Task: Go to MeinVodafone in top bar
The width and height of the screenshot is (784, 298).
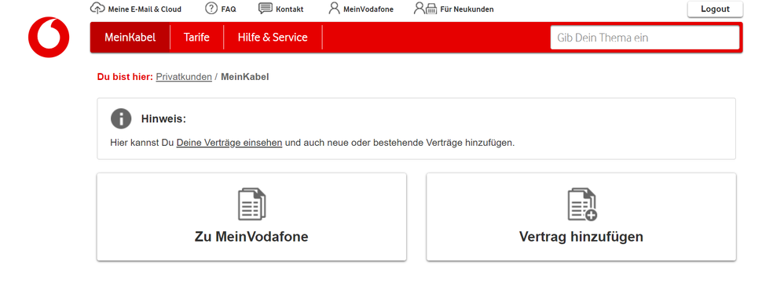Action: [368, 9]
